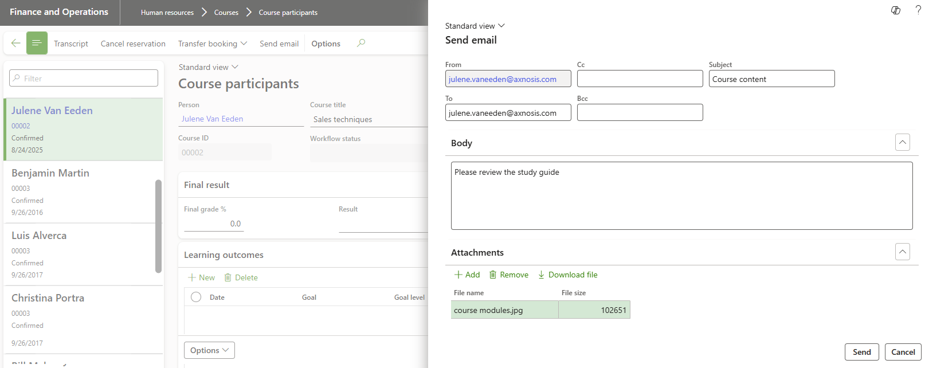Click Courses in the breadcrumb
This screenshot has height=368, width=925.
(226, 13)
